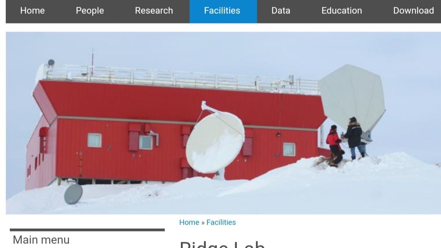The width and height of the screenshot is (441, 248).
Task: Click the small gray dish in the snow
Action: pos(73,194)
